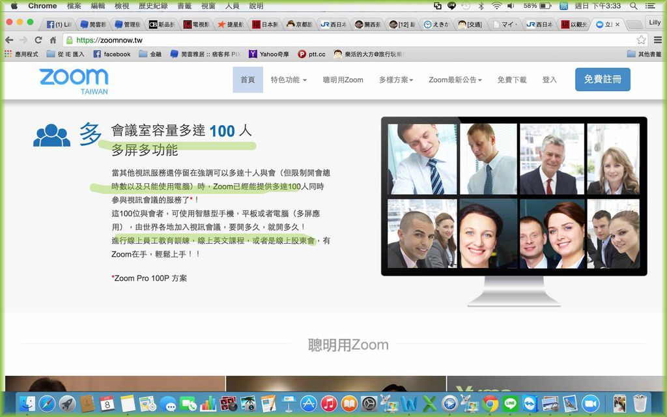Click Chrome's home button
Image resolution: width=667 pixels, height=417 pixels.
point(53,40)
